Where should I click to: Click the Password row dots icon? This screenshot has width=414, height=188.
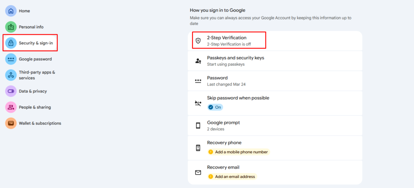tap(198, 81)
